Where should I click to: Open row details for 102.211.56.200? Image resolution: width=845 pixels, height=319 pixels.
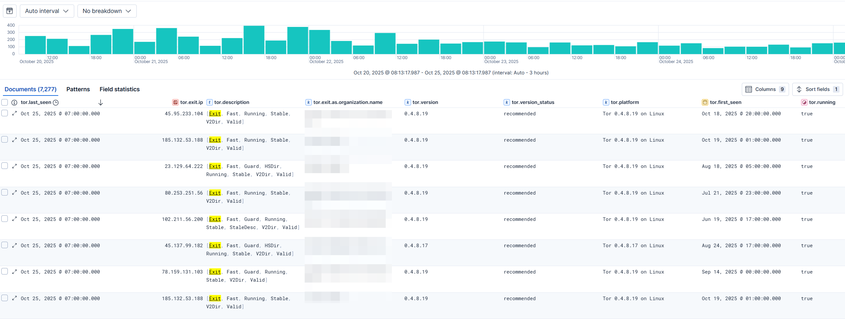(14, 219)
